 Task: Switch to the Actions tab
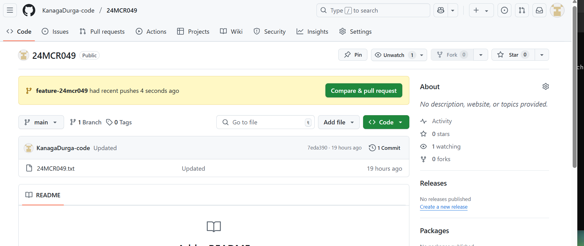[x=151, y=32]
